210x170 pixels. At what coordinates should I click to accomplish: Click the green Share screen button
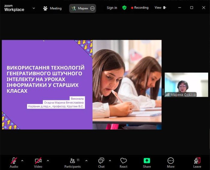[147, 162]
